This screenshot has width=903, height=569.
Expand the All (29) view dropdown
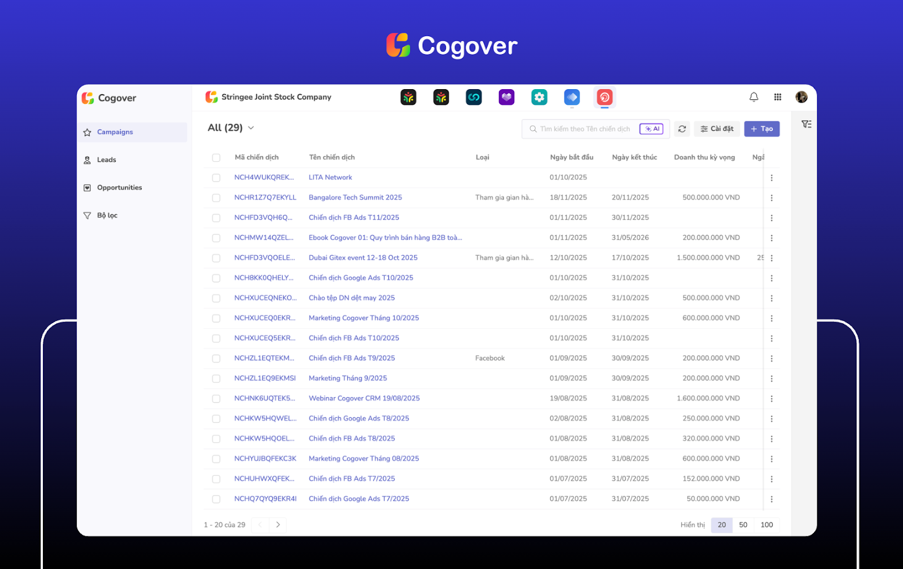(x=251, y=128)
